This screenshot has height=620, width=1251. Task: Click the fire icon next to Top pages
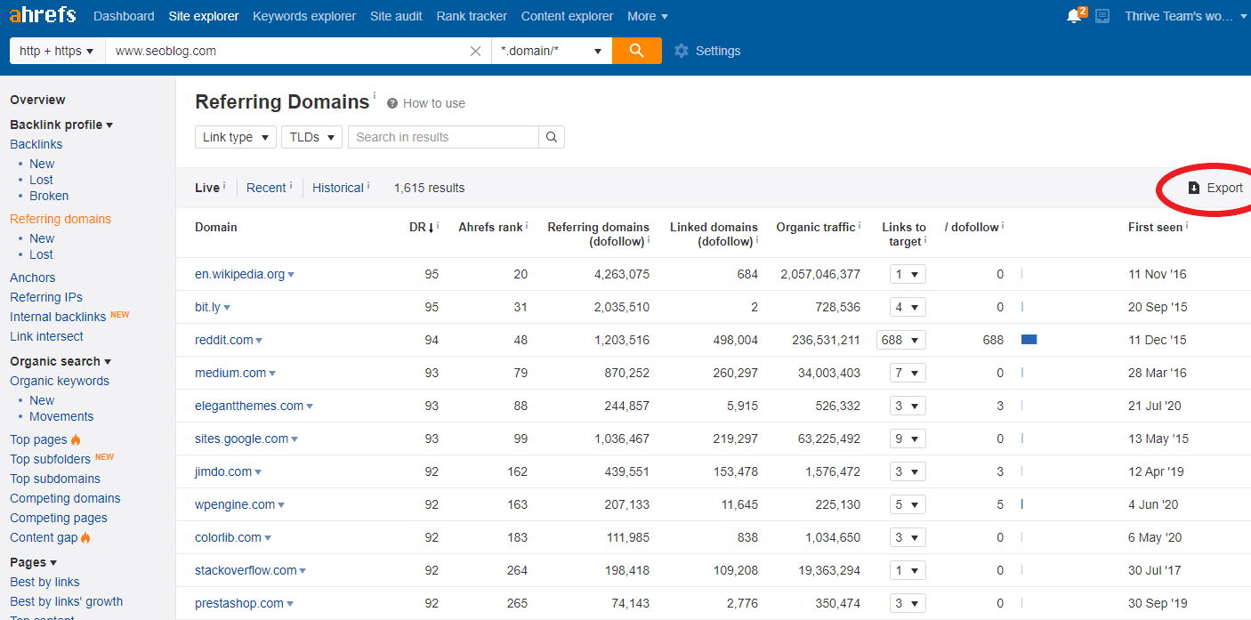coord(76,439)
